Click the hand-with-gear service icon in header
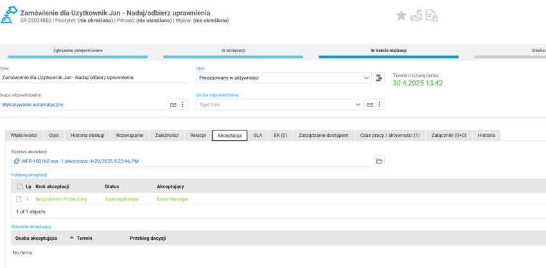 click(416, 15)
